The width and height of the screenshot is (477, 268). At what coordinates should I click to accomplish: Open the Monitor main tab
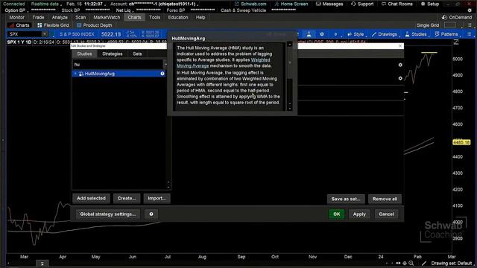[x=16, y=17]
